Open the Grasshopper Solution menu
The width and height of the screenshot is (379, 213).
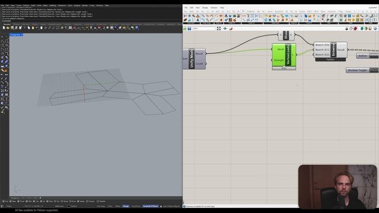[x=214, y=8]
